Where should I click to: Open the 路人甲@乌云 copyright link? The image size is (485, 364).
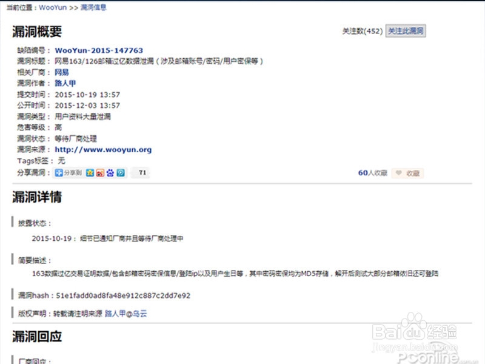126,314
